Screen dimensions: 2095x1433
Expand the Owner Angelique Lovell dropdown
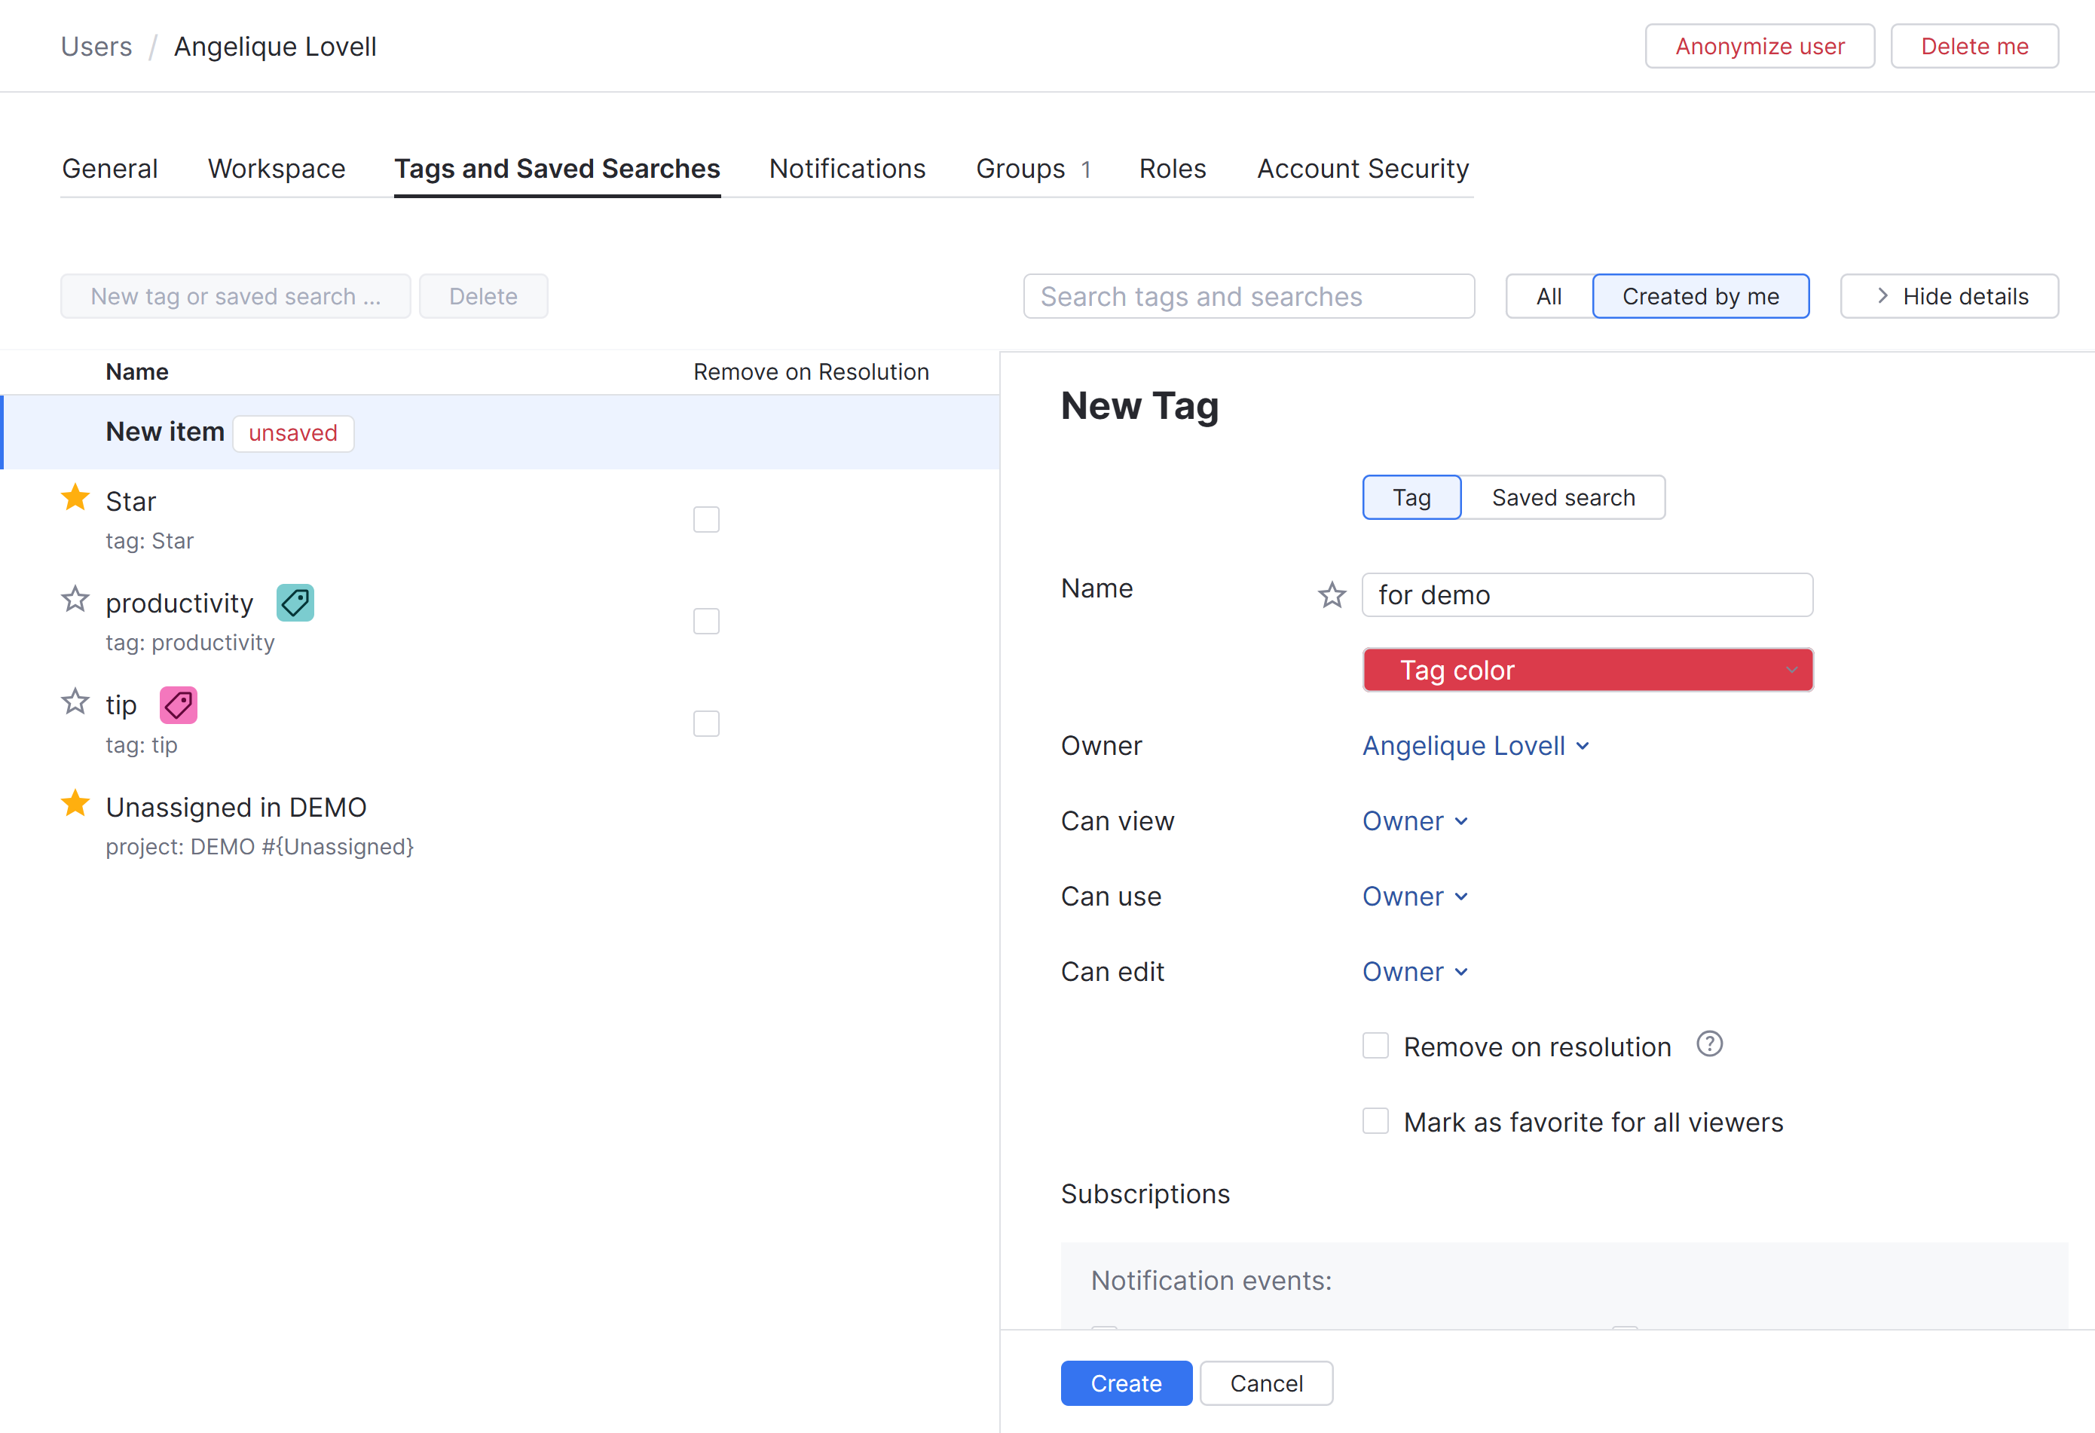[1476, 745]
